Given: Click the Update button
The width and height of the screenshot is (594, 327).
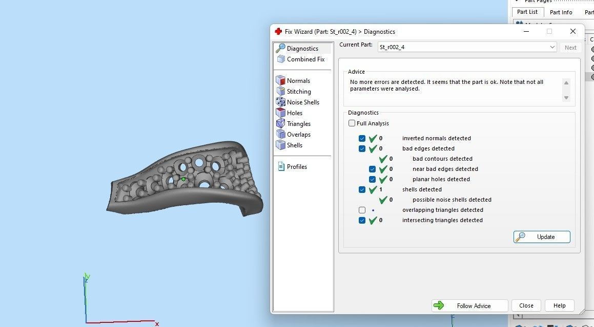Looking at the screenshot, I should 542,237.
